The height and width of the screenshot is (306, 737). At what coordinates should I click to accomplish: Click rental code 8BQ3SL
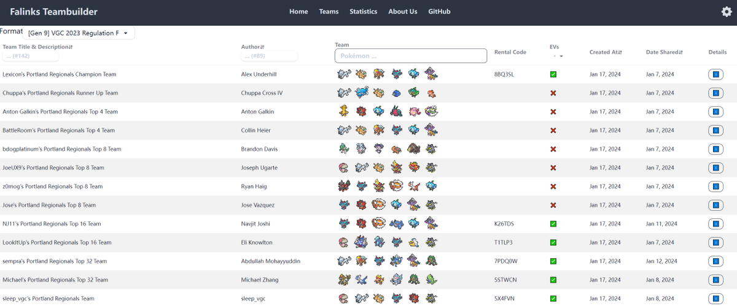point(504,74)
